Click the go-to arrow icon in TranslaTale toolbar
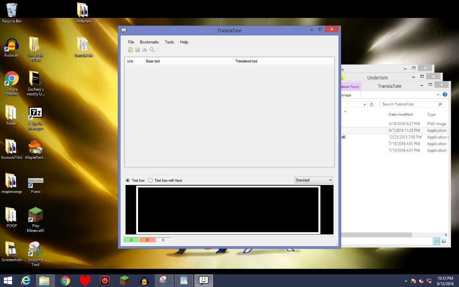The height and width of the screenshot is (287, 459). point(144,50)
